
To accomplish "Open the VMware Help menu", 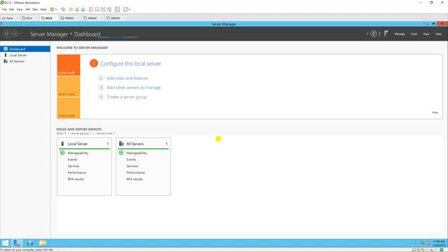I will point(43,9).
